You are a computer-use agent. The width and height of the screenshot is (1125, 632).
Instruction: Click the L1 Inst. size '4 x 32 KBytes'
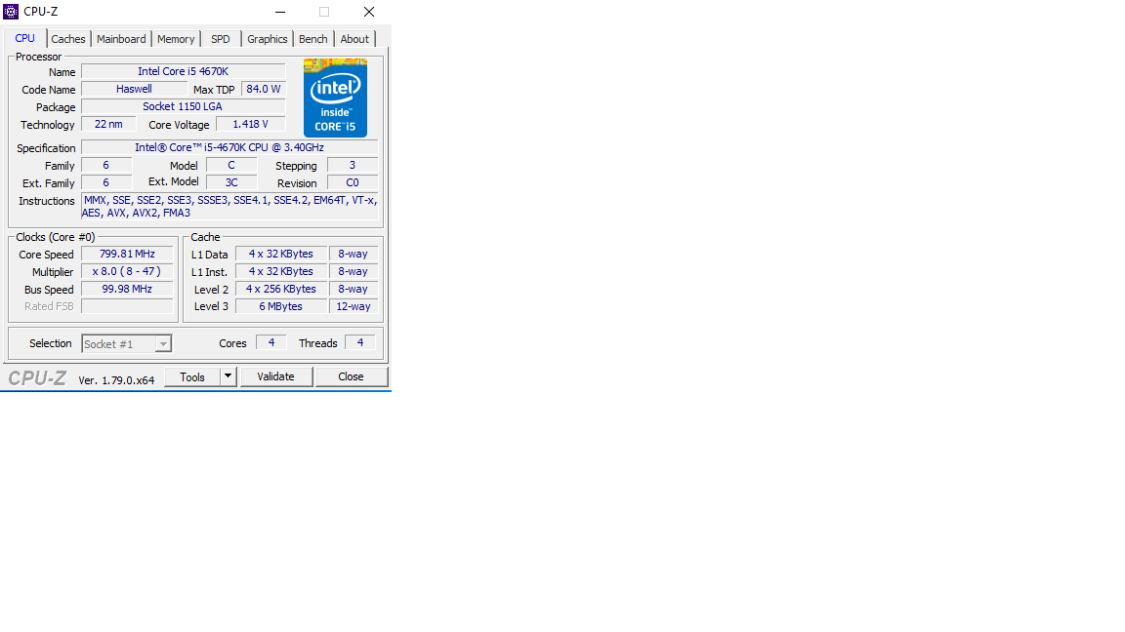tap(281, 271)
